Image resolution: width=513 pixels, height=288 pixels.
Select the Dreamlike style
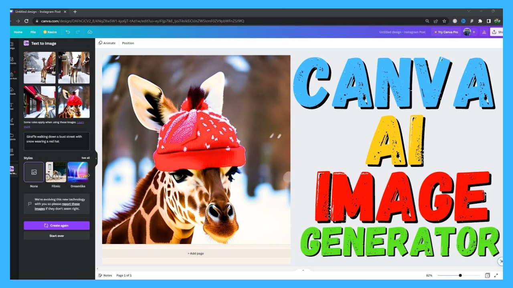pos(78,172)
